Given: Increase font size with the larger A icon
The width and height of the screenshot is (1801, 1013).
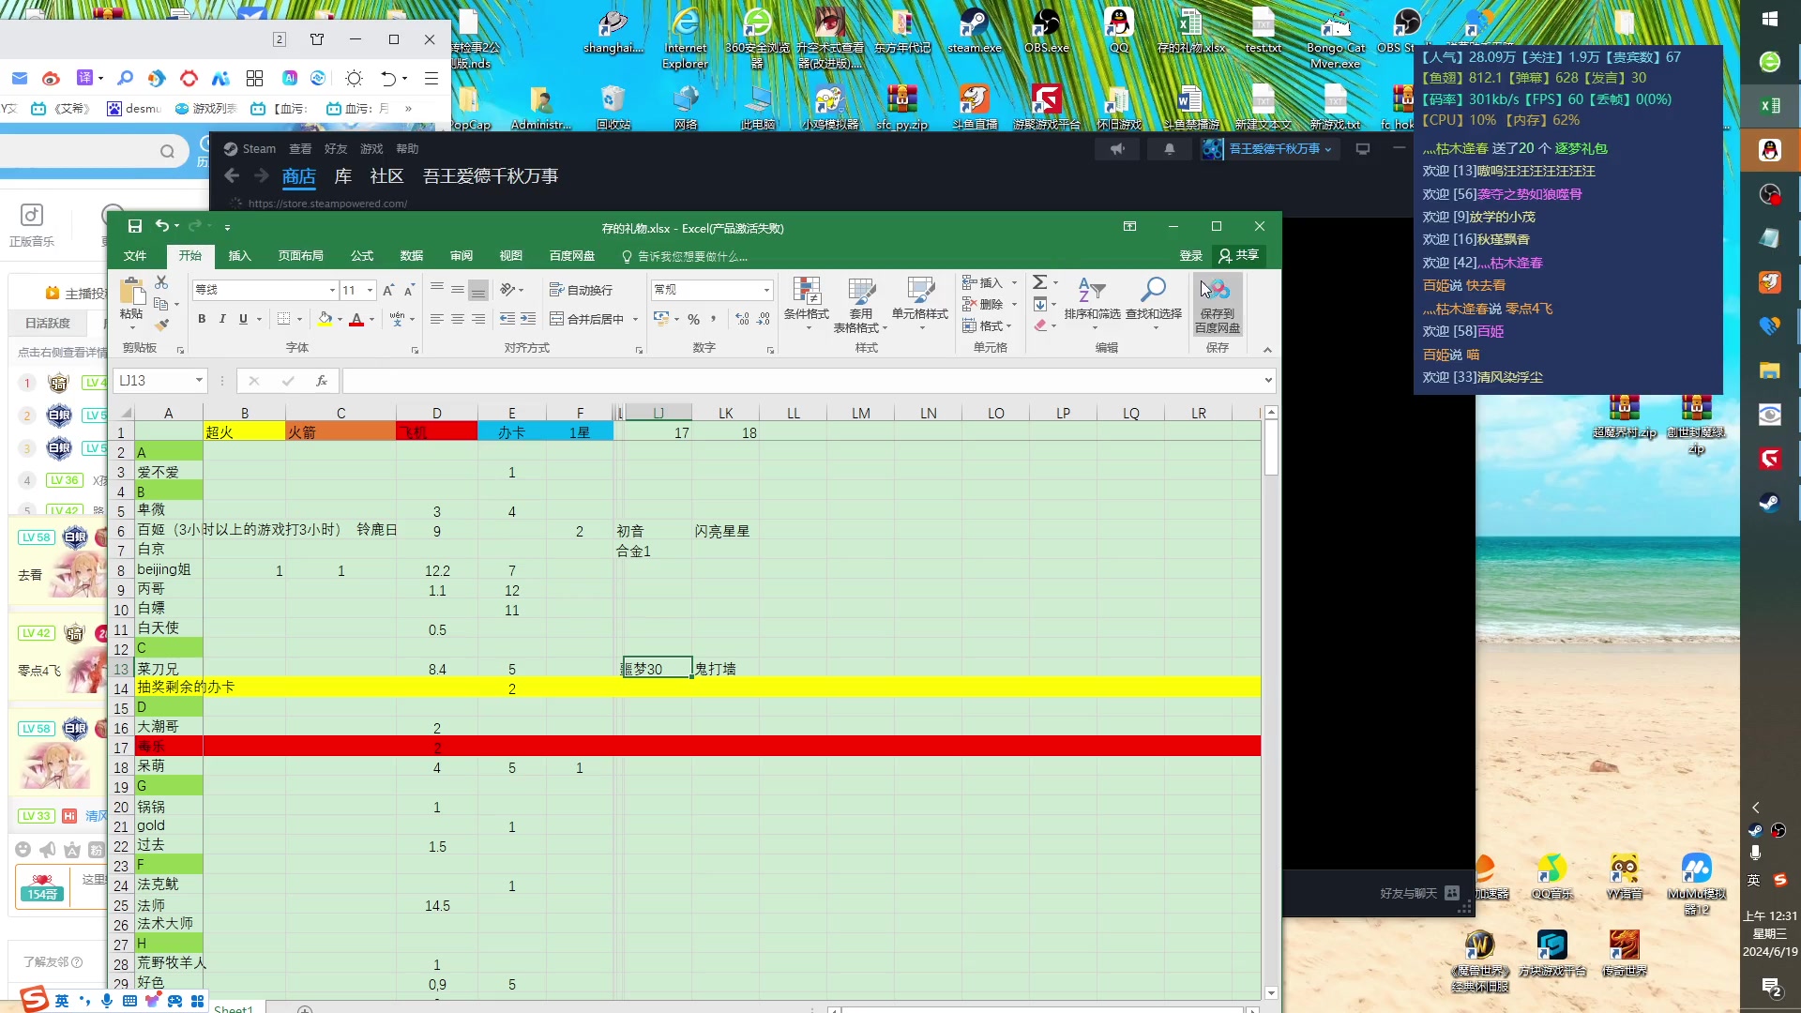Looking at the screenshot, I should [x=388, y=291].
